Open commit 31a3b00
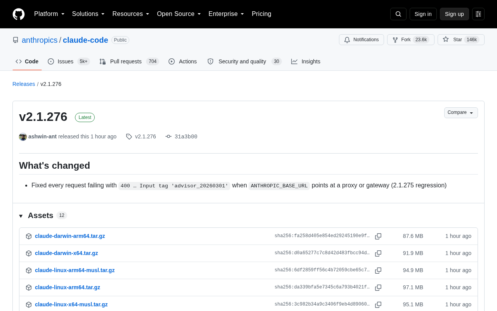497x311 pixels. (186, 137)
